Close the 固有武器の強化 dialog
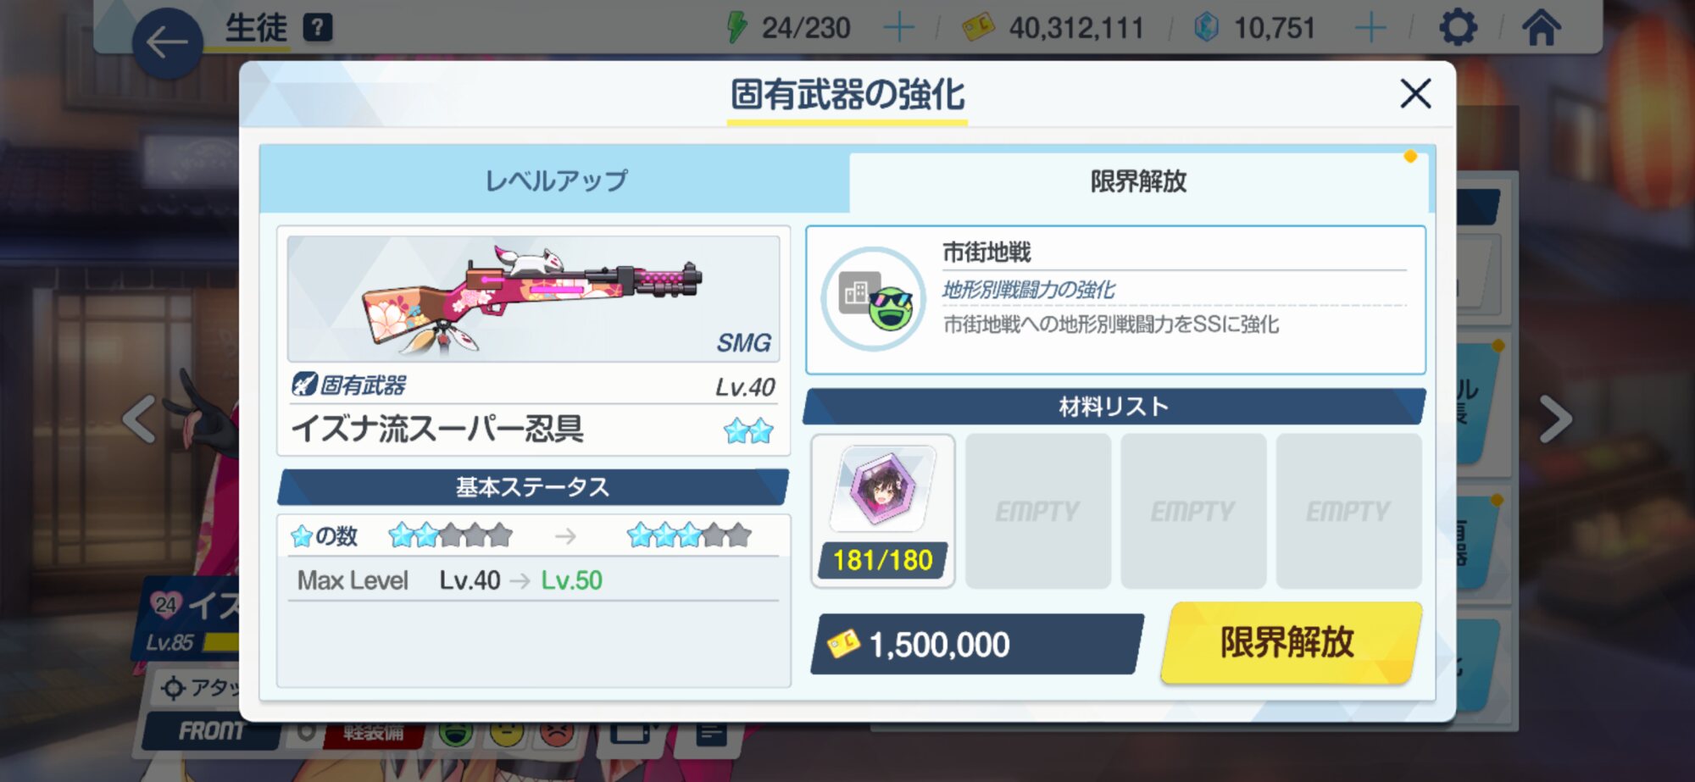1695x782 pixels. 1415,93
